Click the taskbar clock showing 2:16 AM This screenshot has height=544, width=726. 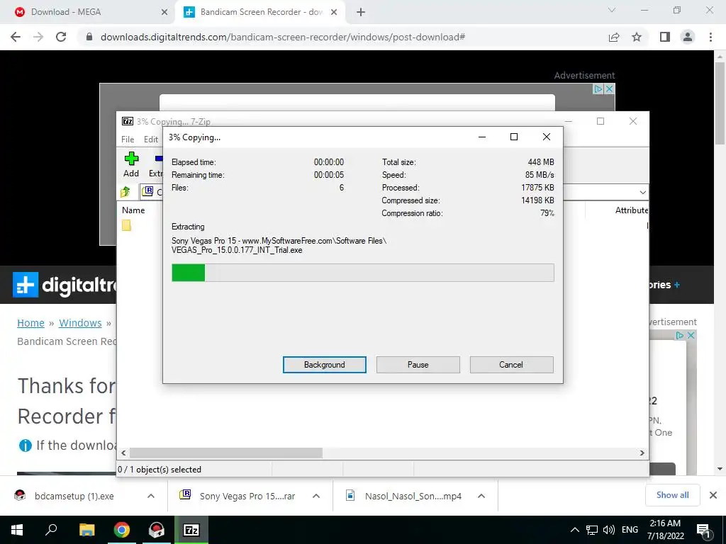(665, 530)
